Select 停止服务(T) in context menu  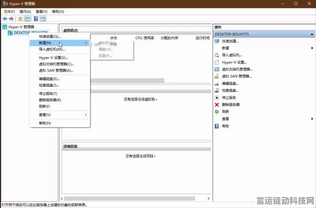coord(60,94)
